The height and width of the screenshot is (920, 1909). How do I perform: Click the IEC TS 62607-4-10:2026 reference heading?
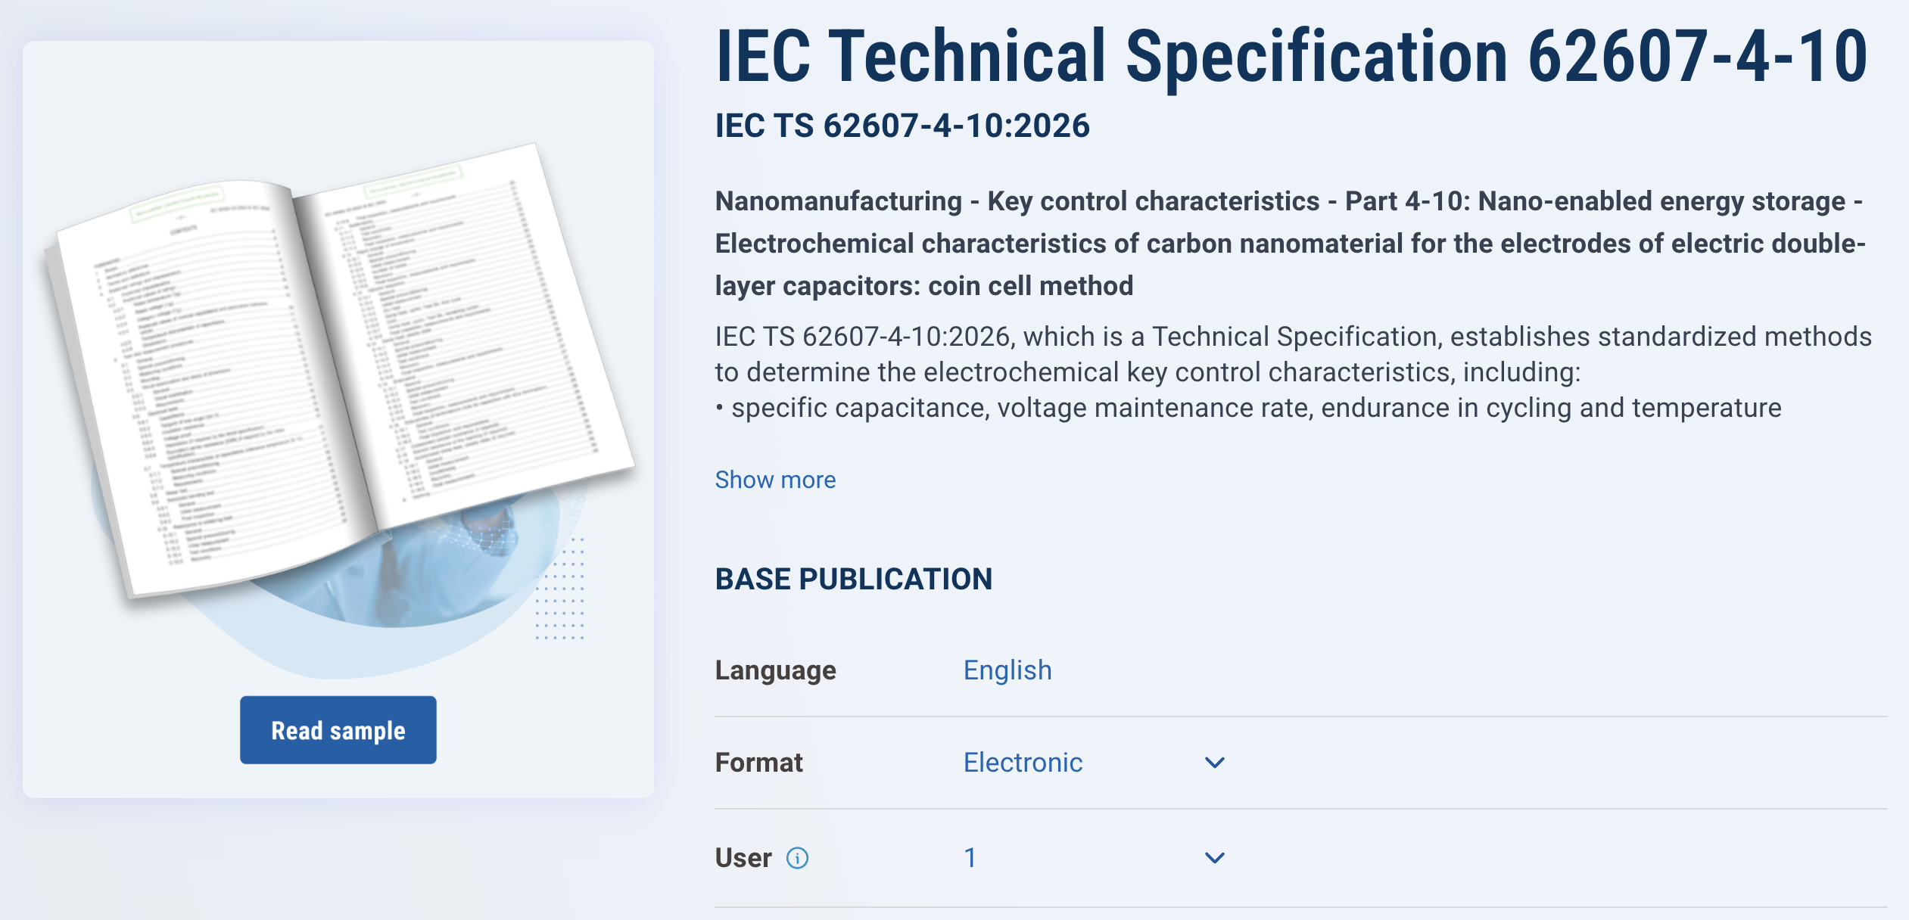(x=902, y=126)
